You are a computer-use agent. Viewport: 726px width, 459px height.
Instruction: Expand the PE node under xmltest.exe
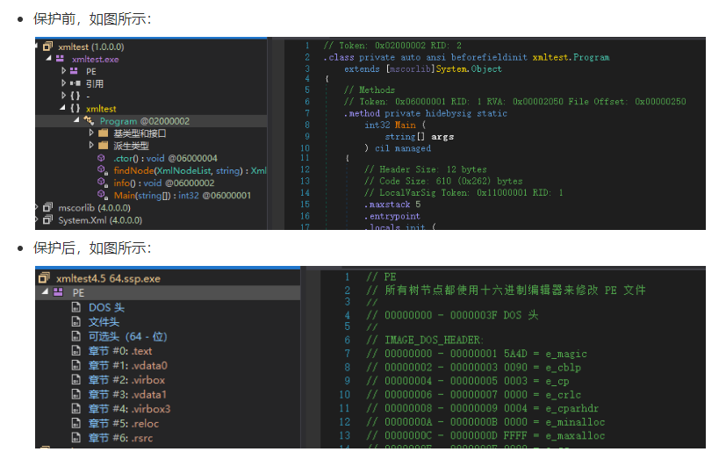tap(64, 71)
